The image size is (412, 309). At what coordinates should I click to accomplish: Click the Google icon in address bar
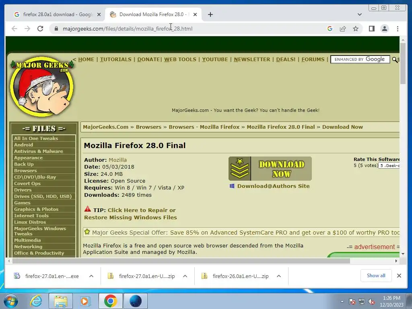click(x=330, y=29)
